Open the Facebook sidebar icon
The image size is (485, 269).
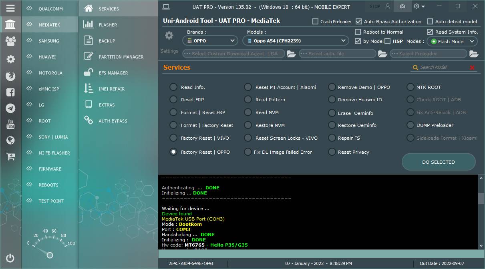coord(10,92)
